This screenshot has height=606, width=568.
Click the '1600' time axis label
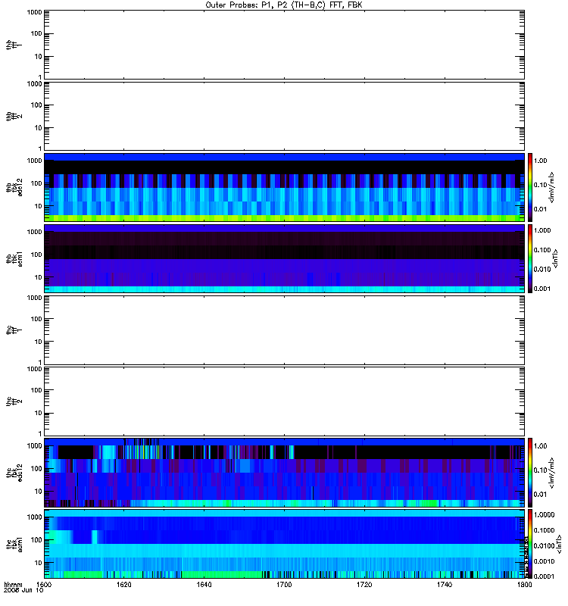pos(44,585)
